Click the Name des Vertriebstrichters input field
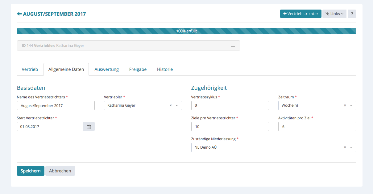The width and height of the screenshot is (373, 194). click(x=56, y=105)
